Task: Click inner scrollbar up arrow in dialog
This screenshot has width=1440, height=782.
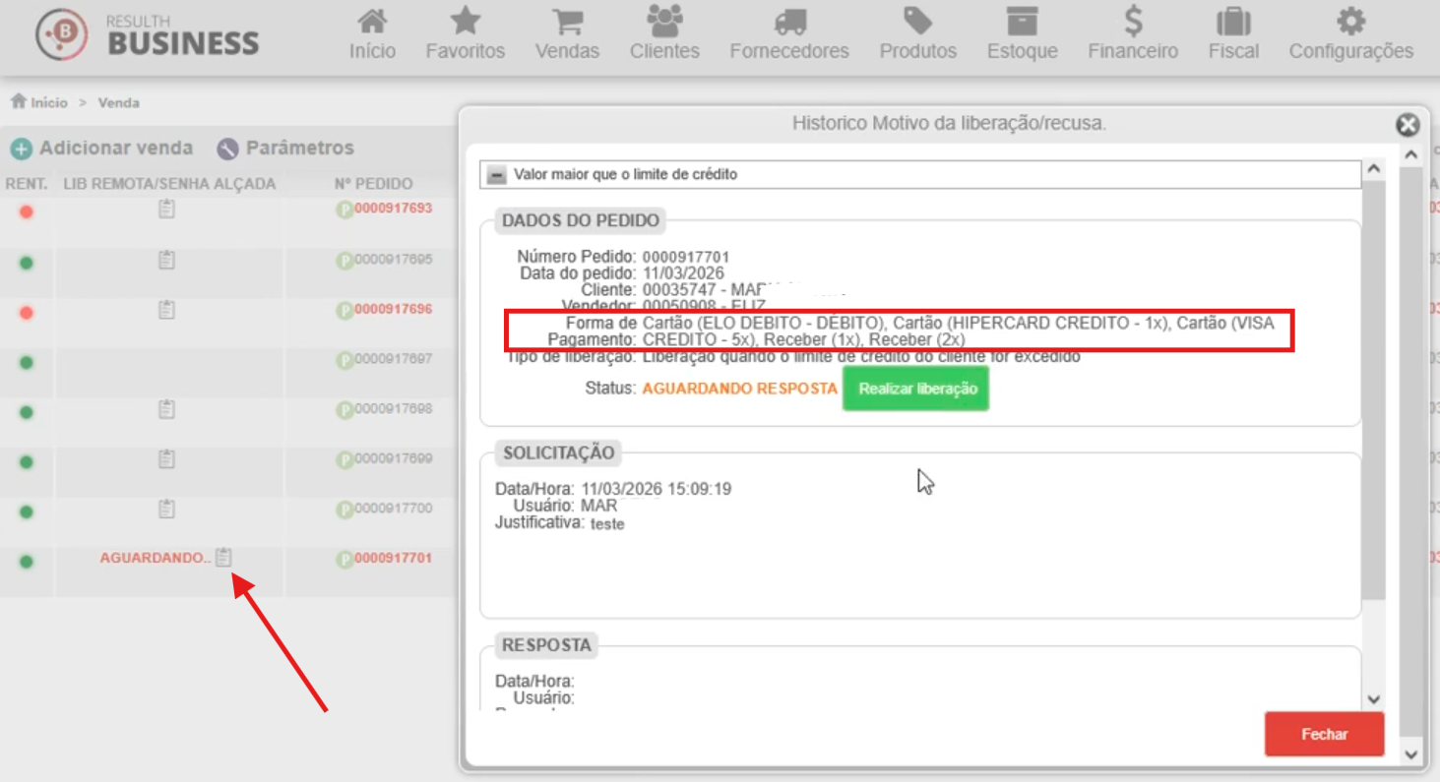Action: [x=1374, y=169]
